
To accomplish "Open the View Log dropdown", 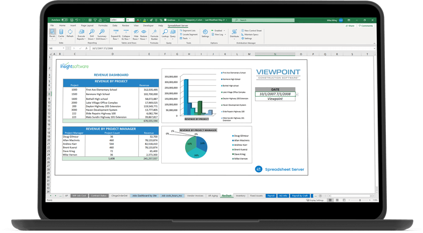I will click(225, 34).
